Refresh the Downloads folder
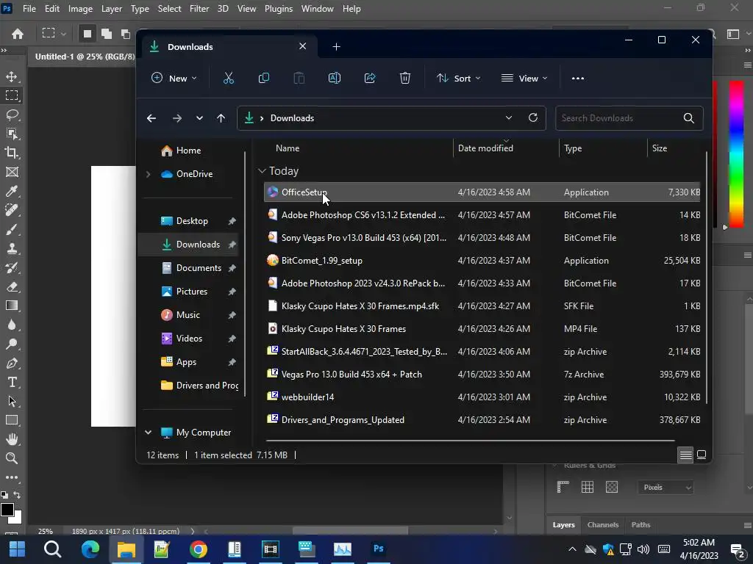The image size is (753, 564). (x=533, y=118)
